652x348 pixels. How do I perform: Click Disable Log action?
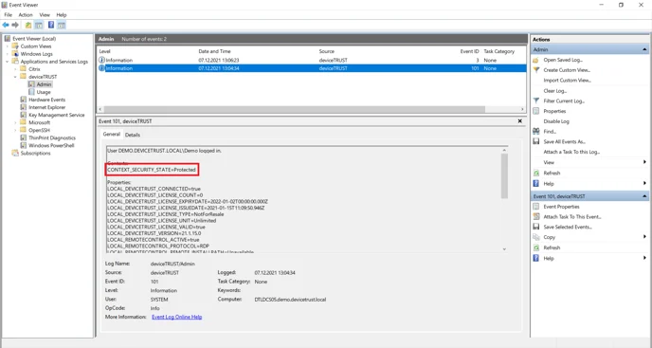click(x=556, y=121)
